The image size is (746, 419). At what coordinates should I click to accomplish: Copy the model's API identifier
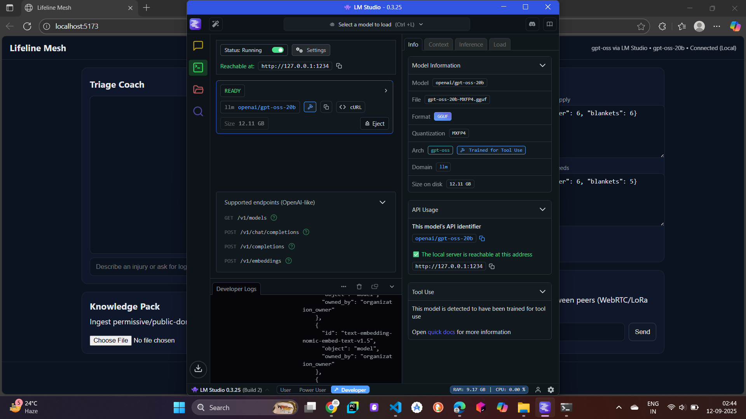click(482, 239)
